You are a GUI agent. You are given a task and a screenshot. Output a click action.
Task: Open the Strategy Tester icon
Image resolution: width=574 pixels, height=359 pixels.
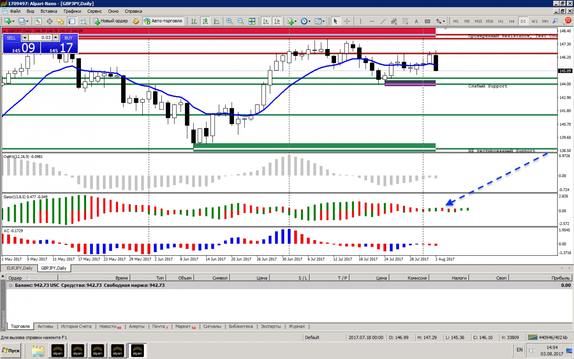[x=83, y=21]
